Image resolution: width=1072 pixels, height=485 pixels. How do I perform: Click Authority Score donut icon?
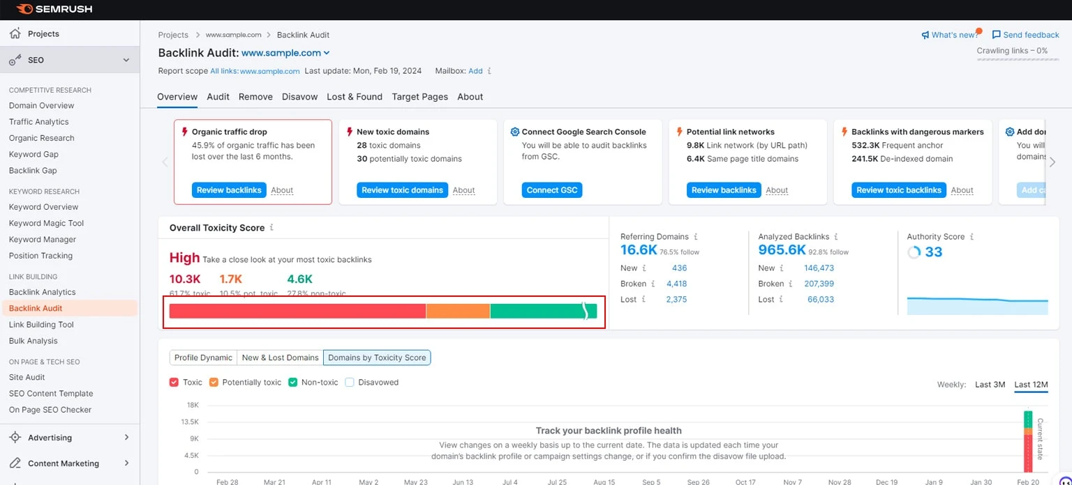coord(914,252)
